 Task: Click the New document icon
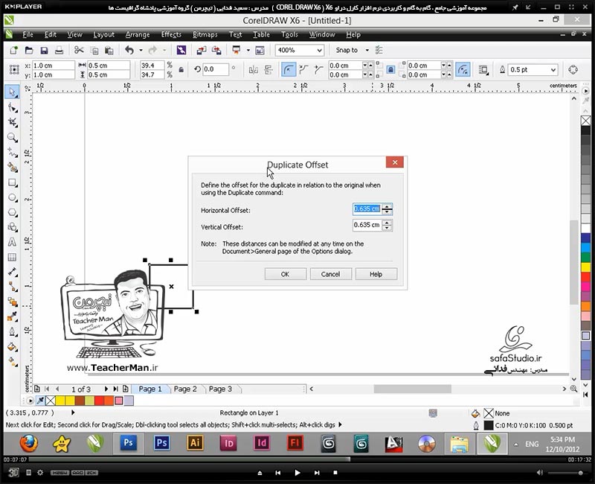pos(13,50)
